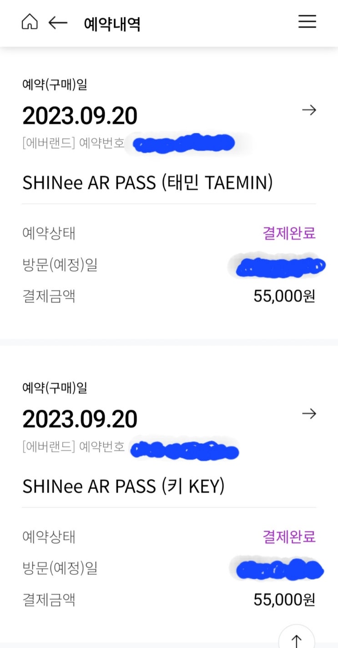The image size is (338, 648).
Task: Tap second reservation date 2023.09.20
Action: (80, 419)
